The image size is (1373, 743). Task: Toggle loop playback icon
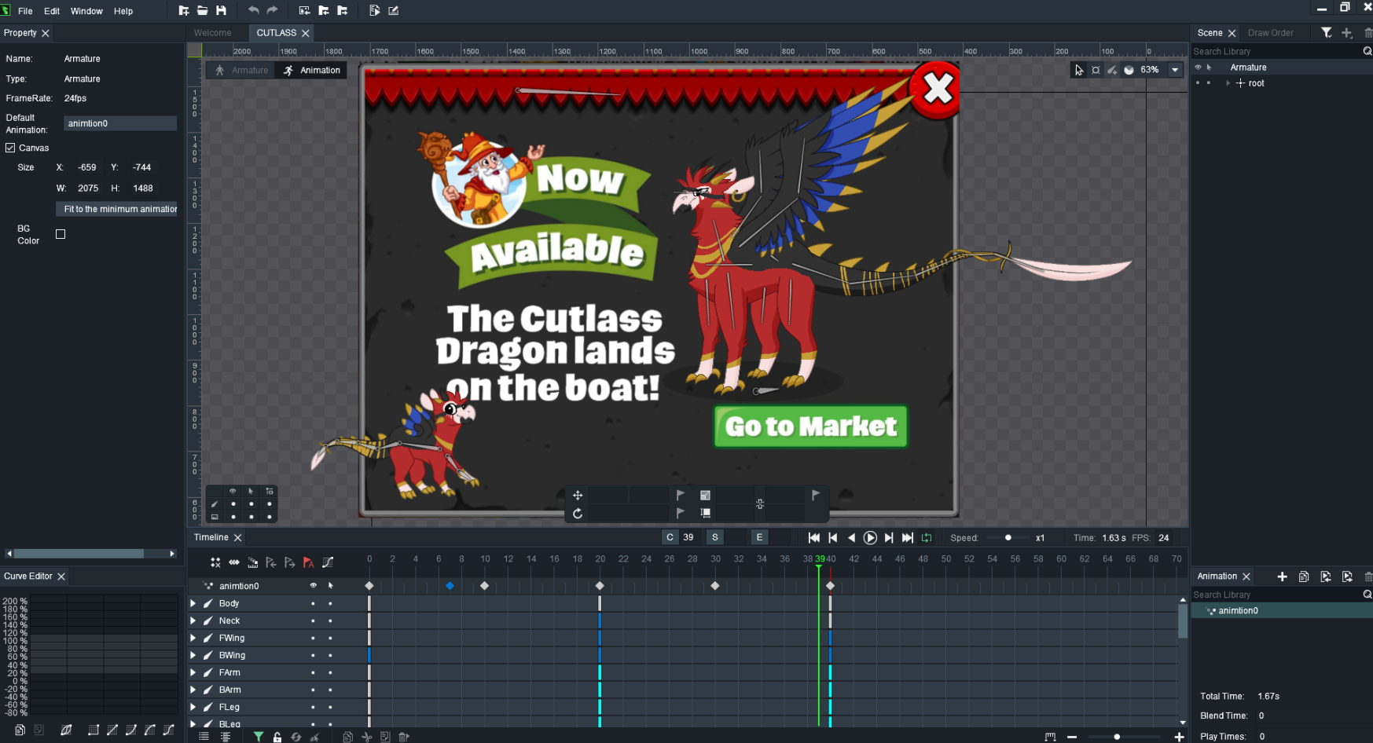pos(927,538)
